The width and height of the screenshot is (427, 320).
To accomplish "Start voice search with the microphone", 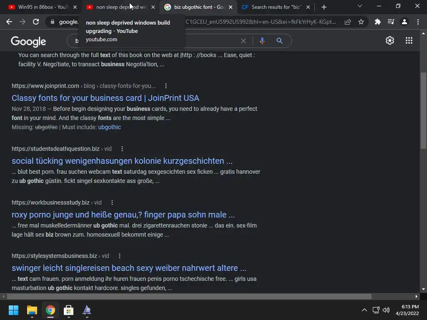I will click(x=262, y=41).
